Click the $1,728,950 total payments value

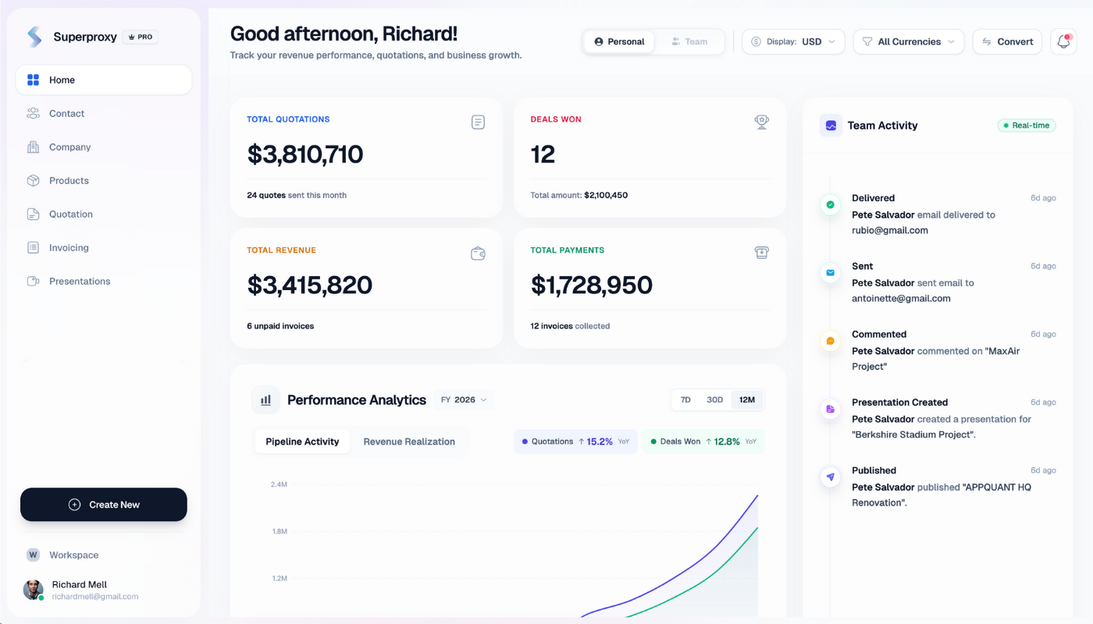pyautogui.click(x=592, y=285)
